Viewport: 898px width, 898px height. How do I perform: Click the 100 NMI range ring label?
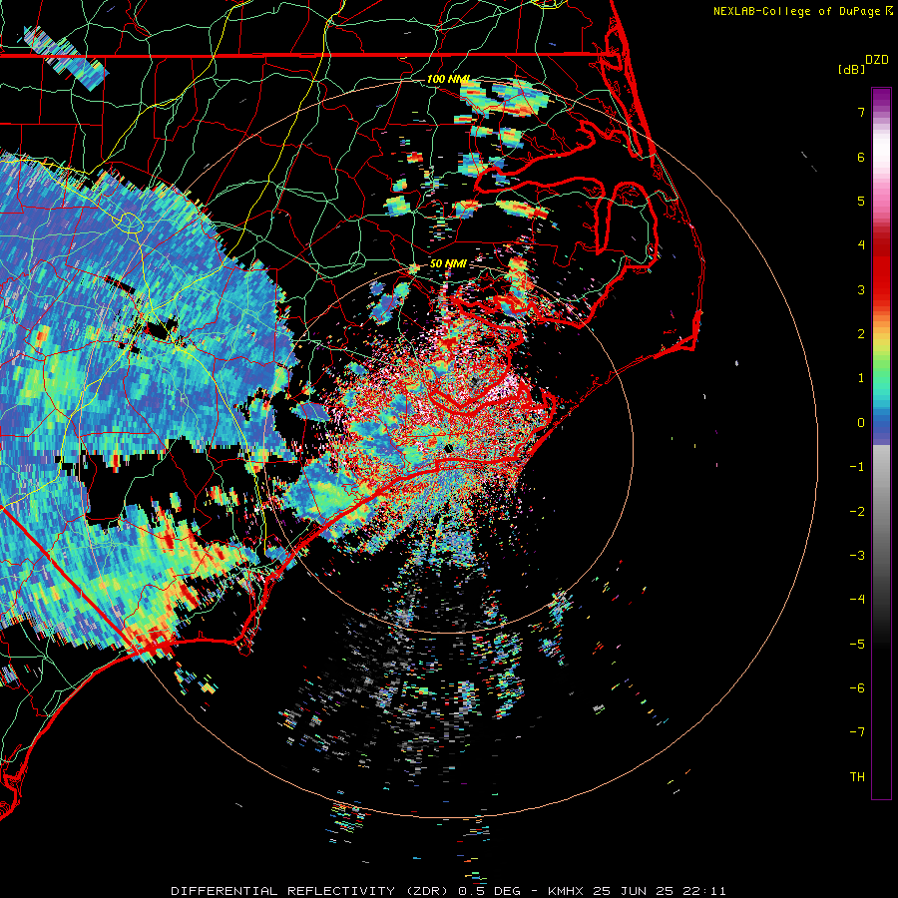pos(448,79)
